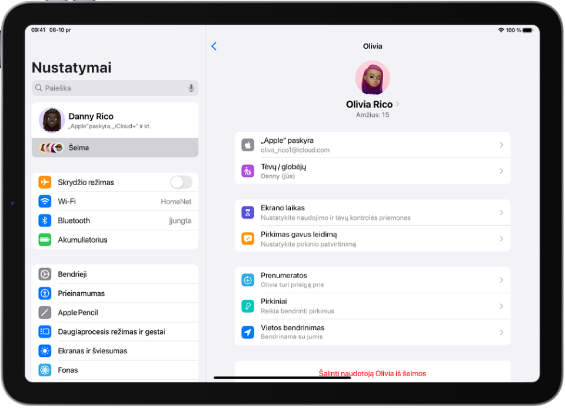565x408 pixels.
Task: Tap the Nustatymai title heading
Action: pos(72,68)
